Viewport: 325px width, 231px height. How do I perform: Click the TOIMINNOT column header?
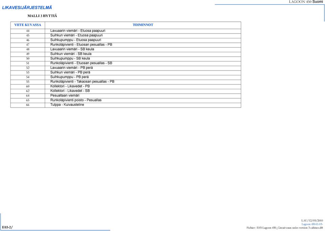coord(143,25)
